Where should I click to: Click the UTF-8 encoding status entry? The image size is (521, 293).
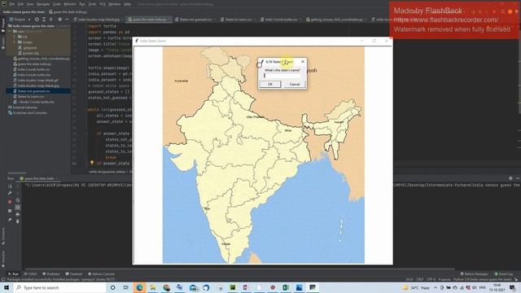tap(431, 279)
